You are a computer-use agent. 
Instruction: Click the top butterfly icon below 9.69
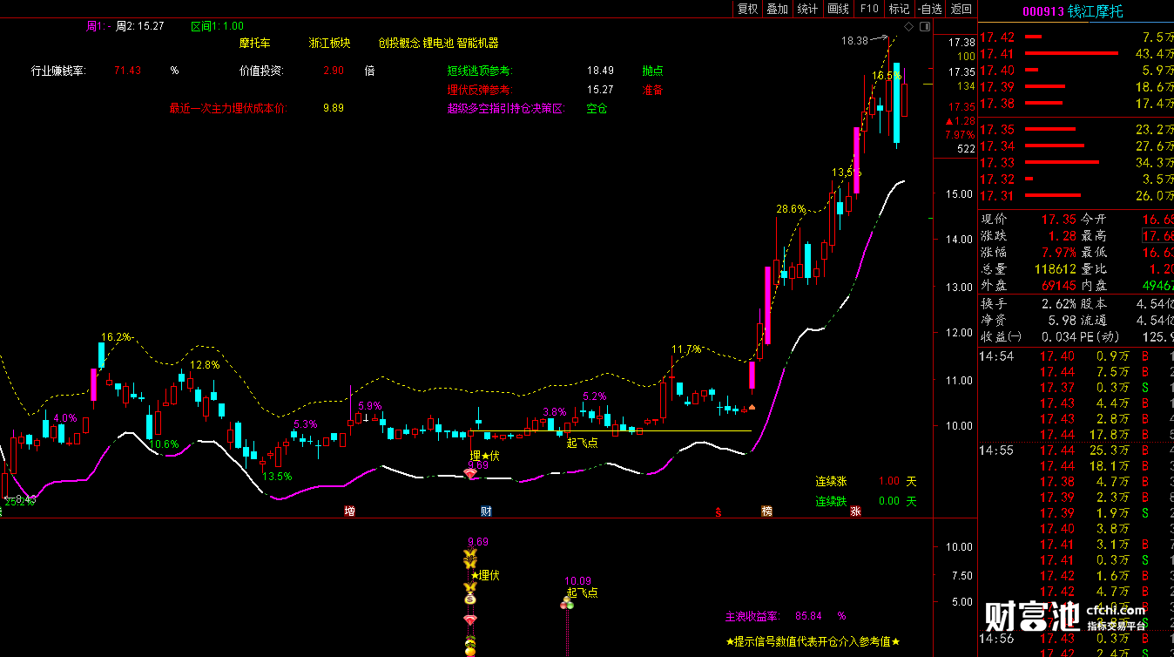(471, 554)
